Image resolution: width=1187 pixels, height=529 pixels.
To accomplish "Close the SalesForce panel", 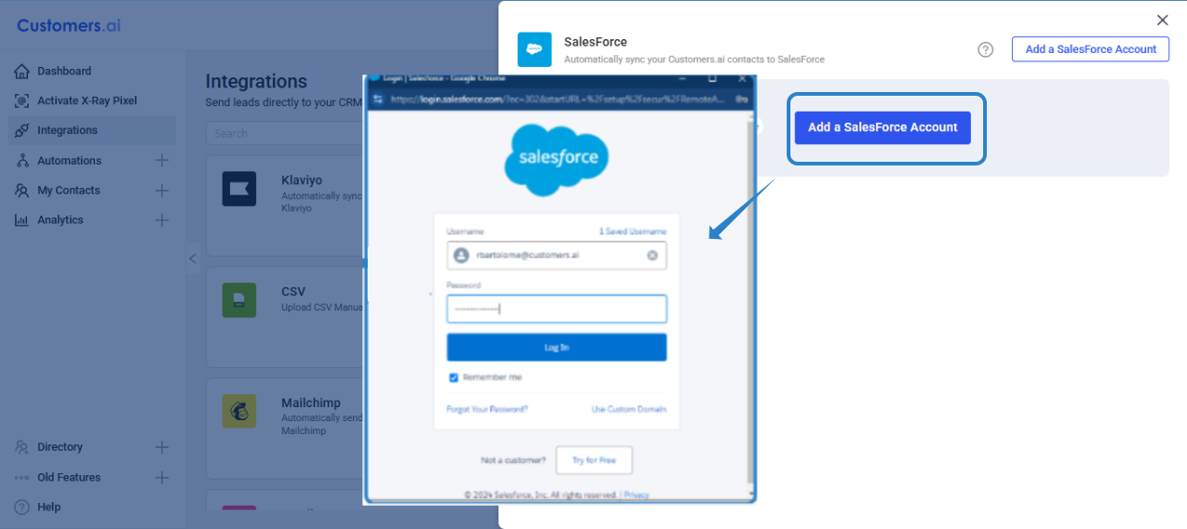I will click(x=1162, y=20).
